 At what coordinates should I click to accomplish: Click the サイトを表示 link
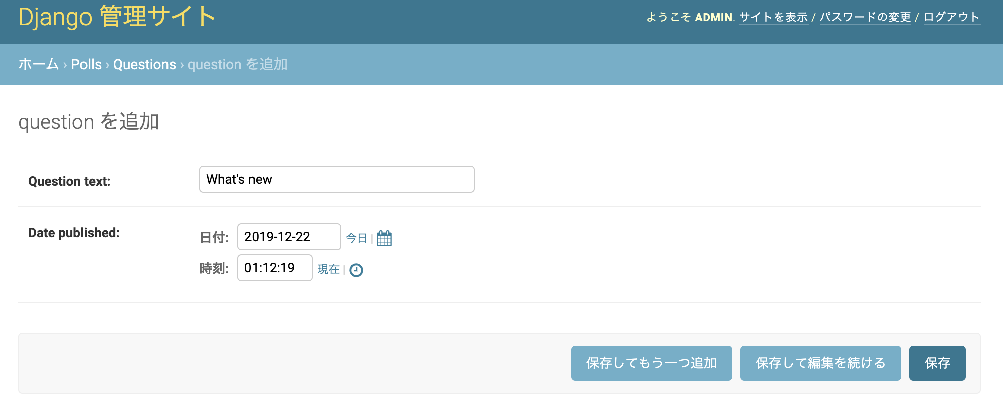(774, 17)
